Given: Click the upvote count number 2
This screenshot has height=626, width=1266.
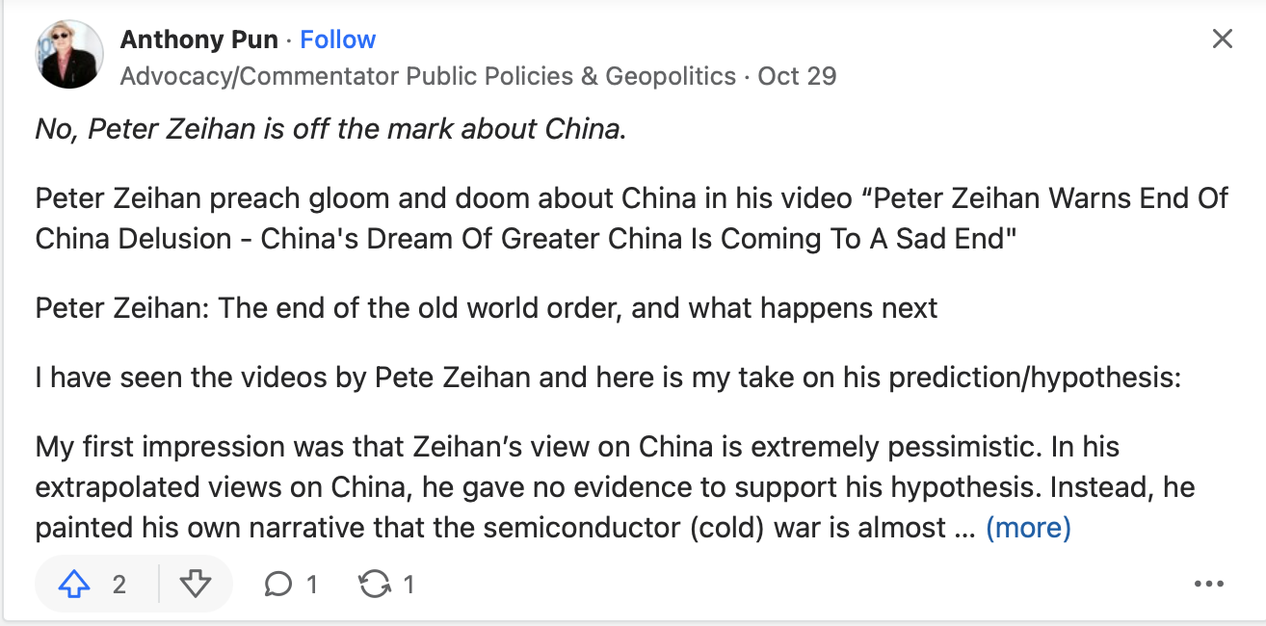Looking at the screenshot, I should [x=119, y=584].
